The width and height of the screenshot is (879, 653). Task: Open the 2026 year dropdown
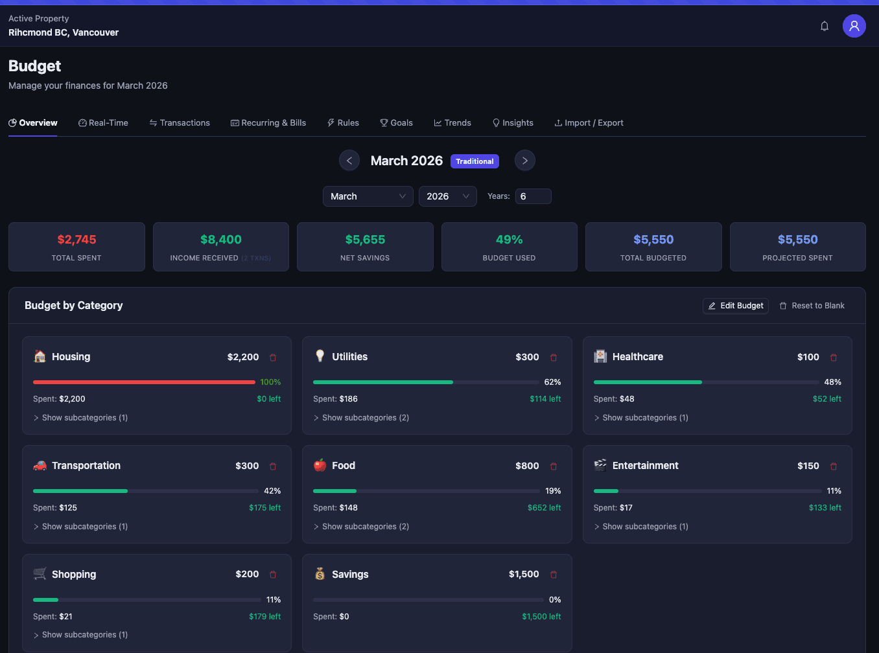447,196
